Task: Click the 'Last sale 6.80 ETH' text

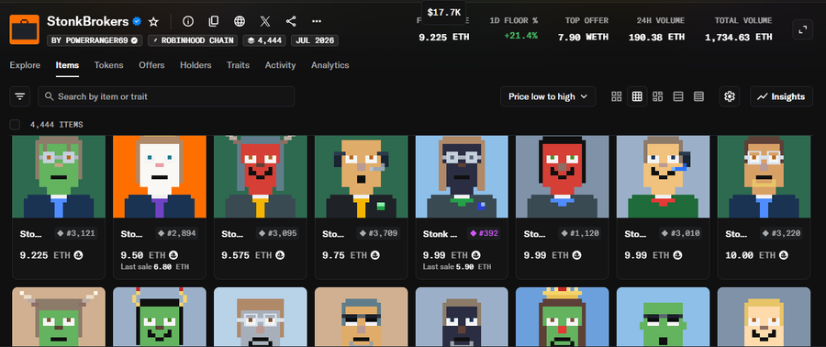Action: 155,267
